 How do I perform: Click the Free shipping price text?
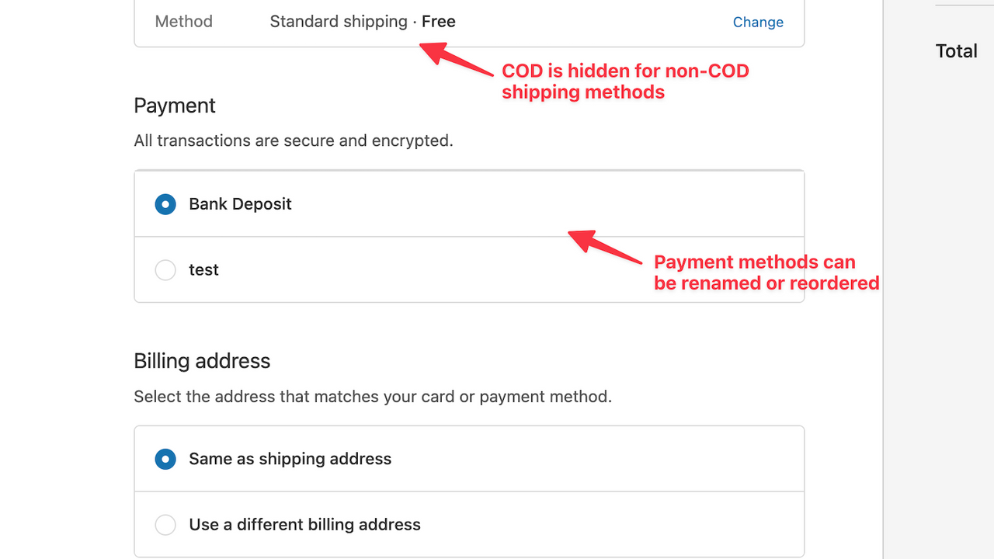tap(438, 21)
